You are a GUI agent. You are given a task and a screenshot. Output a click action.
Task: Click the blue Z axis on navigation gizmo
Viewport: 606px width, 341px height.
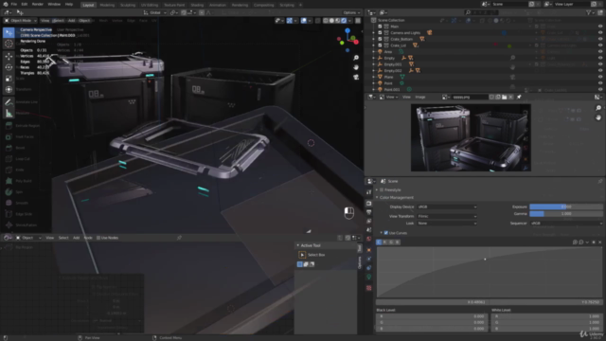point(348,30)
